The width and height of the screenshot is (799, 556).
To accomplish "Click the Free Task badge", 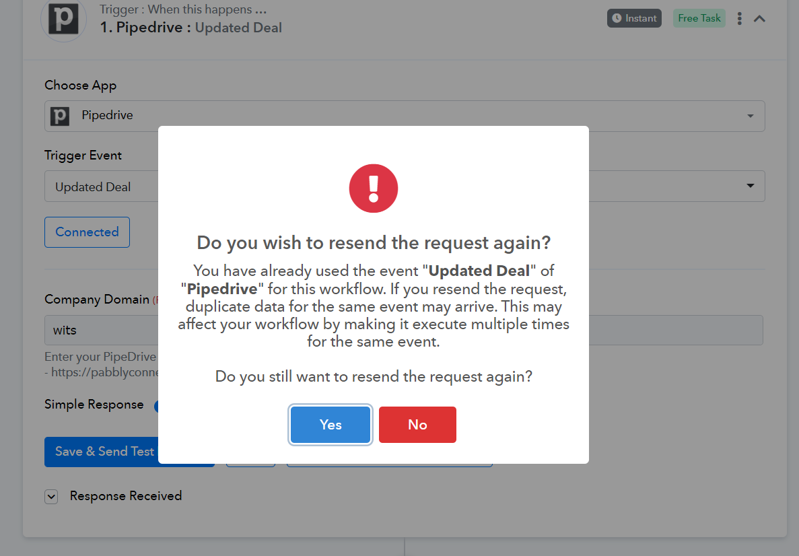I will click(x=699, y=18).
